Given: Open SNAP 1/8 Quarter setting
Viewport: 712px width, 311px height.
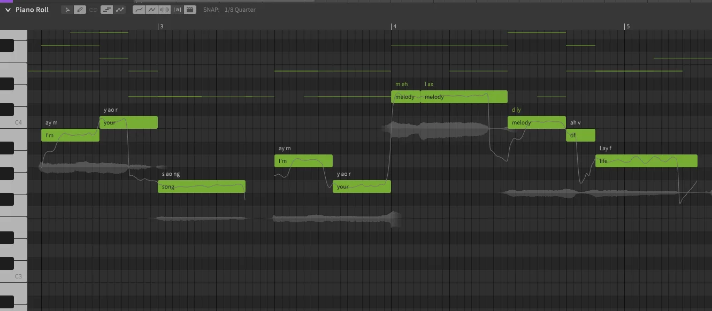Looking at the screenshot, I should click(229, 10).
